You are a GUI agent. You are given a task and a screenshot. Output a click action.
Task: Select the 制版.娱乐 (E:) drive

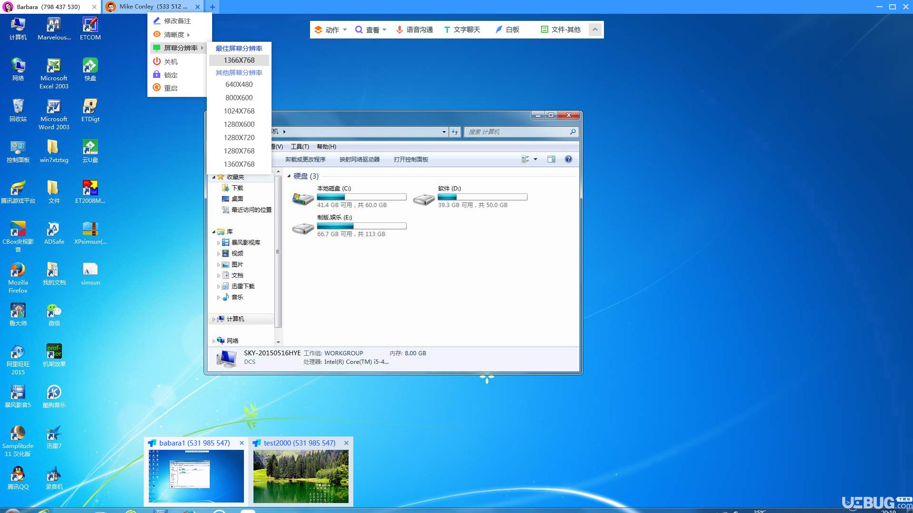click(350, 226)
